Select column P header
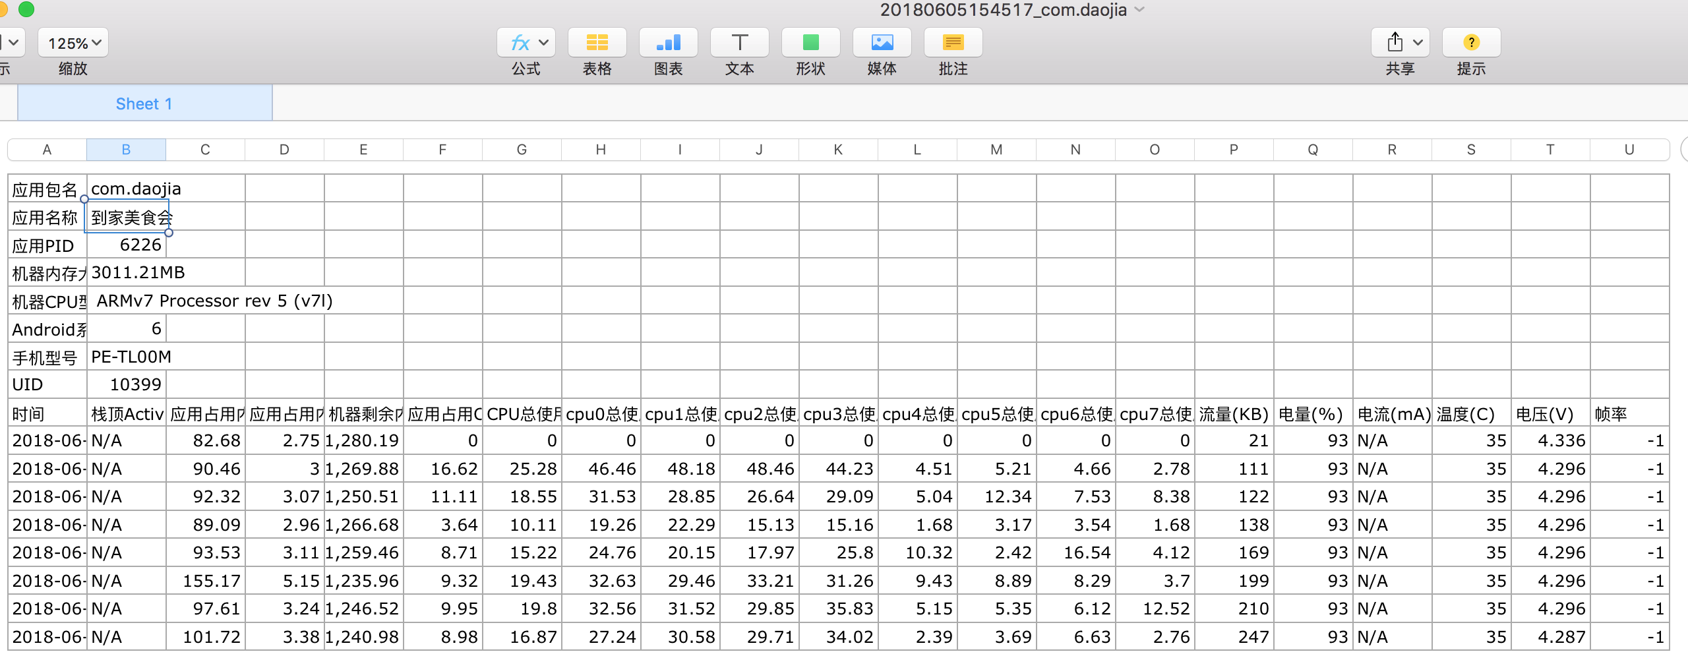This screenshot has width=1688, height=658. (1234, 150)
